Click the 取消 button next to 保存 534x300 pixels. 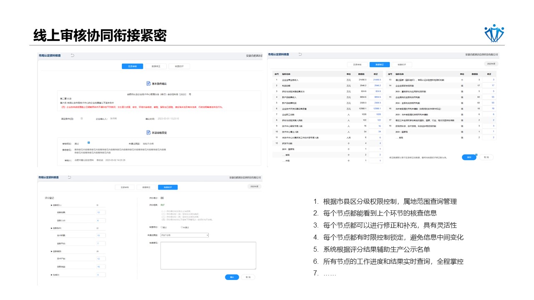pos(486,157)
